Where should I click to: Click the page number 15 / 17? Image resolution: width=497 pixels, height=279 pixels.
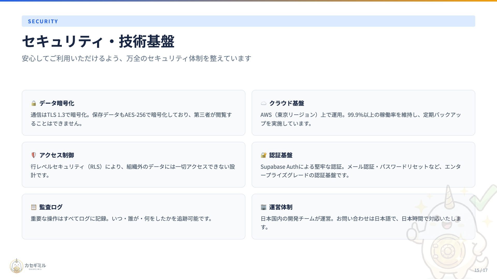(x=481, y=270)
